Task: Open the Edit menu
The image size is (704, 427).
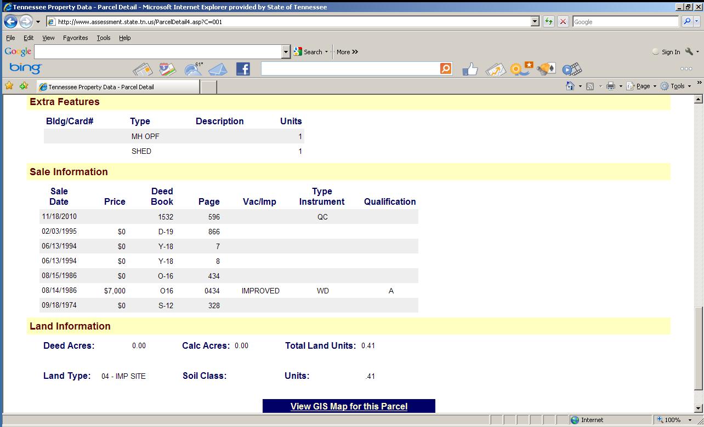Action: point(29,38)
